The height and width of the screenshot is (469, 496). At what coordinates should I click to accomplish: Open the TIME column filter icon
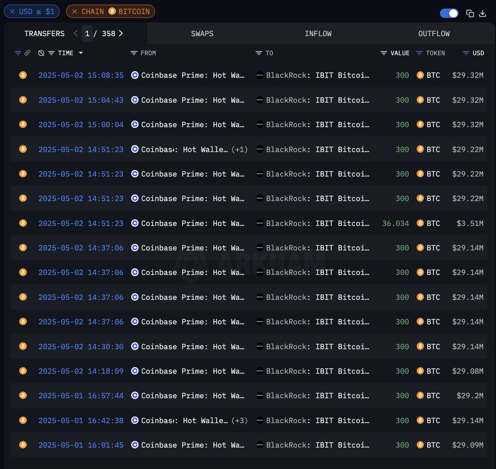coord(51,53)
